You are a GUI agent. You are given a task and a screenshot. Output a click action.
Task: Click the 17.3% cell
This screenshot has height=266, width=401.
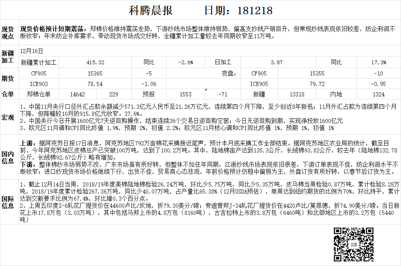click(378, 62)
